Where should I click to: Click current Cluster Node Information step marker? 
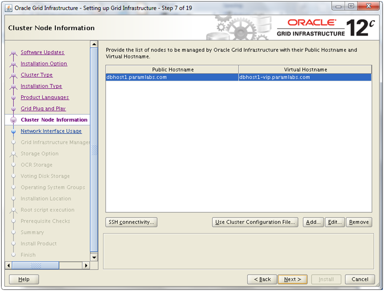coord(13,120)
